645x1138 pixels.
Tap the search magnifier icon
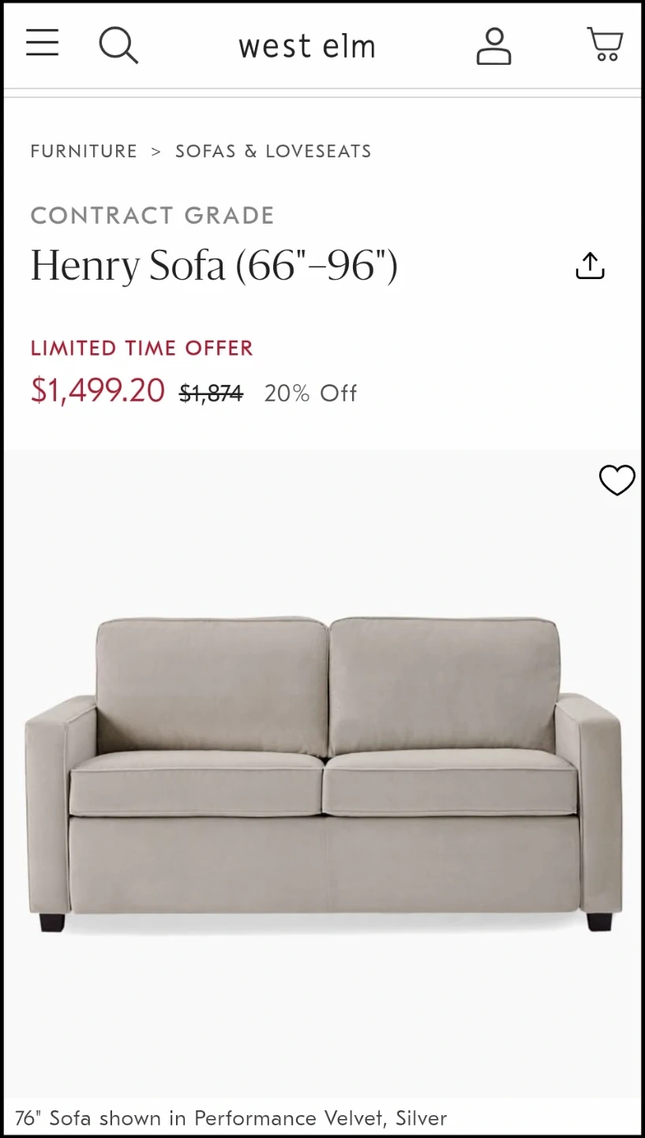118,45
